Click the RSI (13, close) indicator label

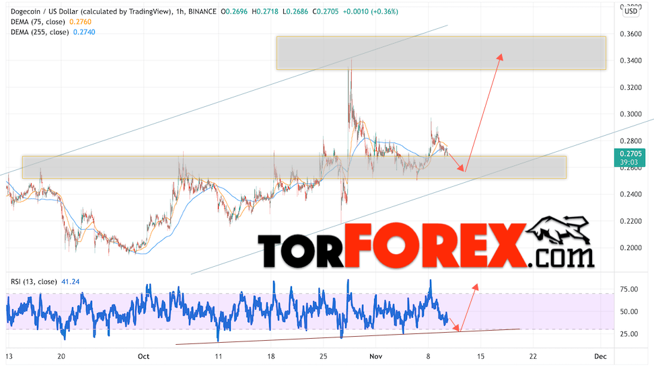coord(34,282)
